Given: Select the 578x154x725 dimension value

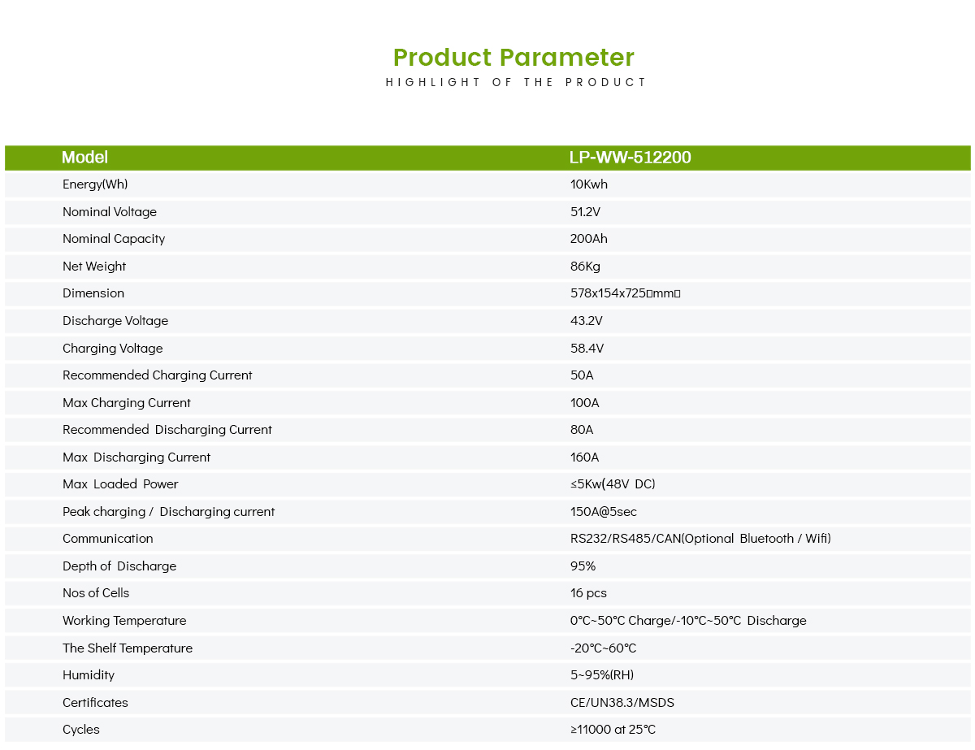Looking at the screenshot, I should (625, 293).
